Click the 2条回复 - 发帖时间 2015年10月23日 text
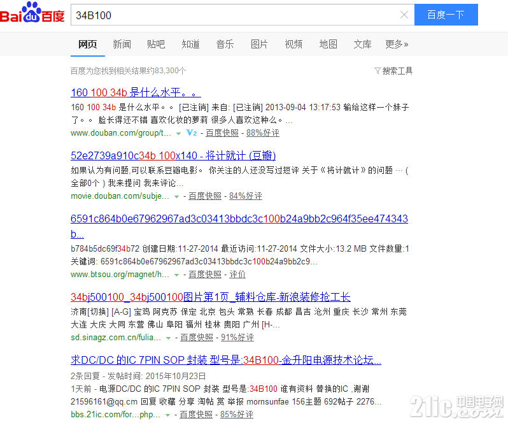This screenshot has height=423, width=508. point(138,376)
